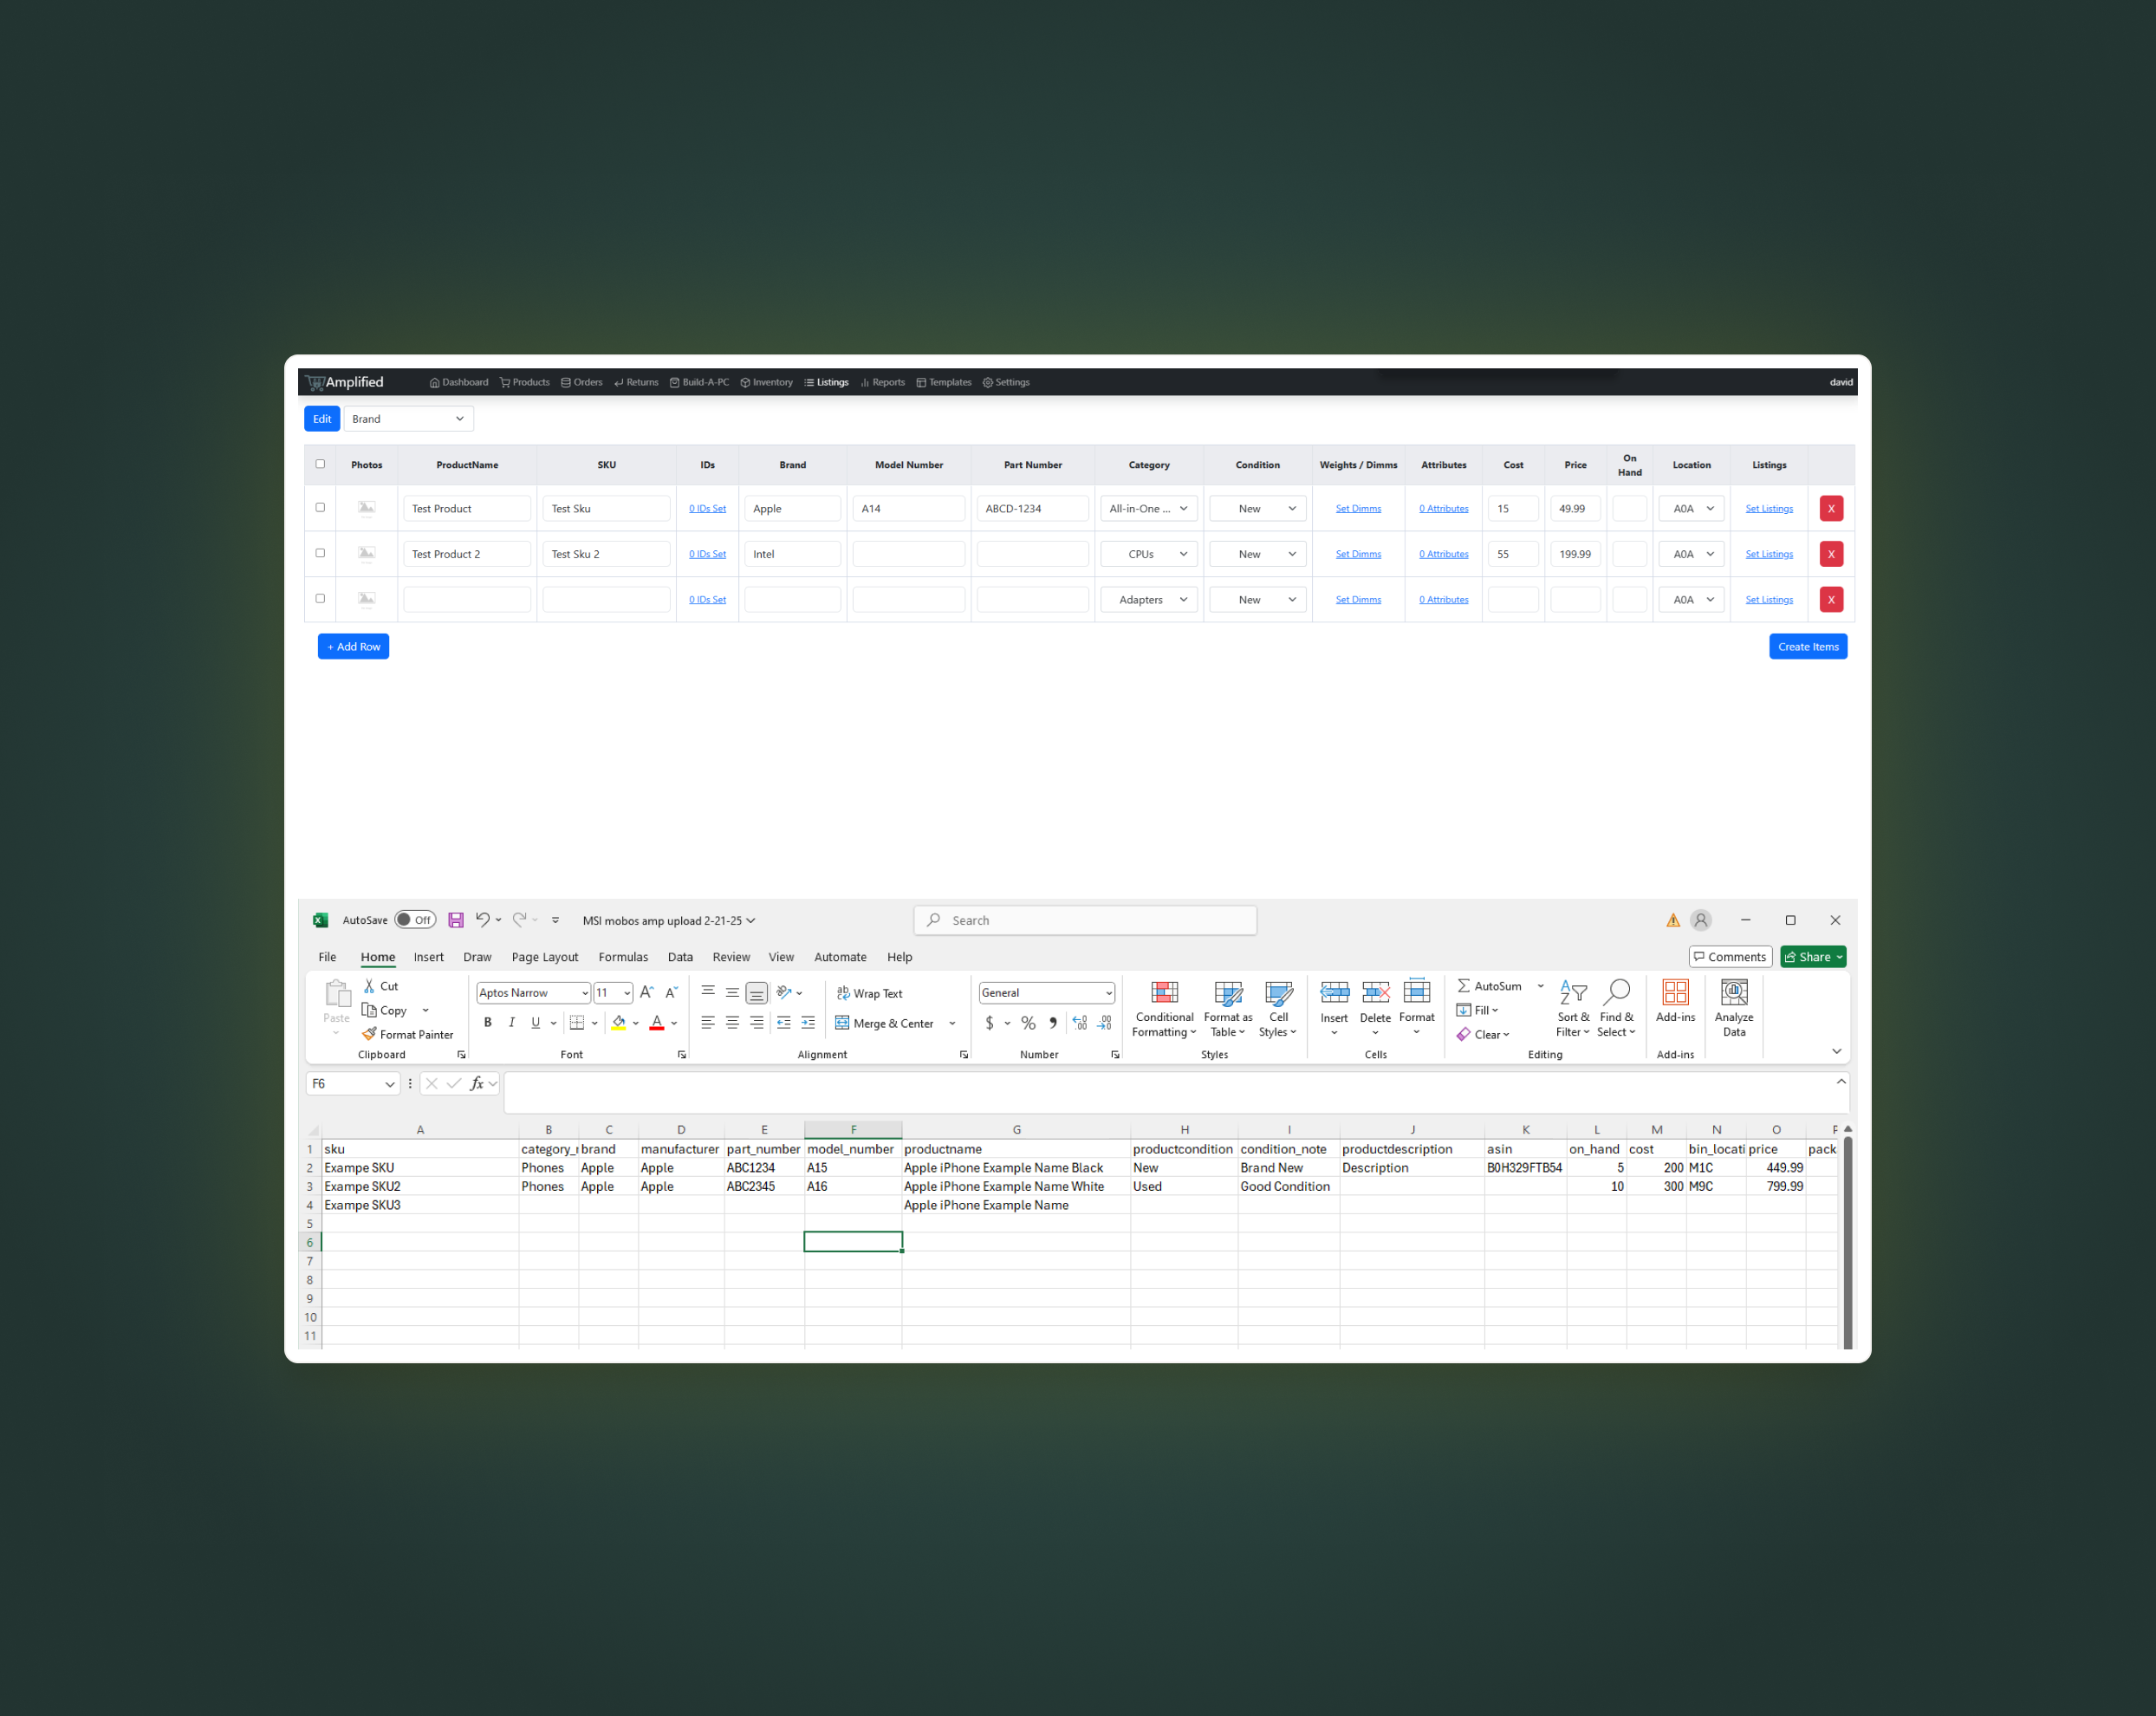
Task: Open Conditional Formatting
Action: click(x=1164, y=1008)
